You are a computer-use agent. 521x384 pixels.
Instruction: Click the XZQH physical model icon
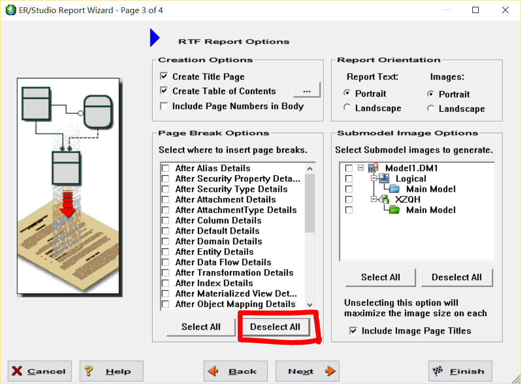pos(384,200)
